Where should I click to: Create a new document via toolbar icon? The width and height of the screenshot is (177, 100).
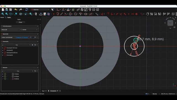[x=3, y=10]
